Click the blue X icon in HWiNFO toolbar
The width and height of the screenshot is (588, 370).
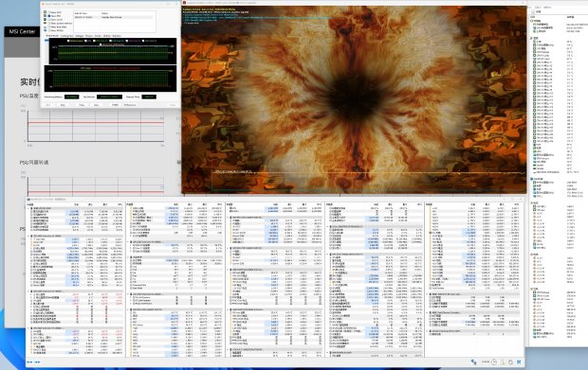519,361
